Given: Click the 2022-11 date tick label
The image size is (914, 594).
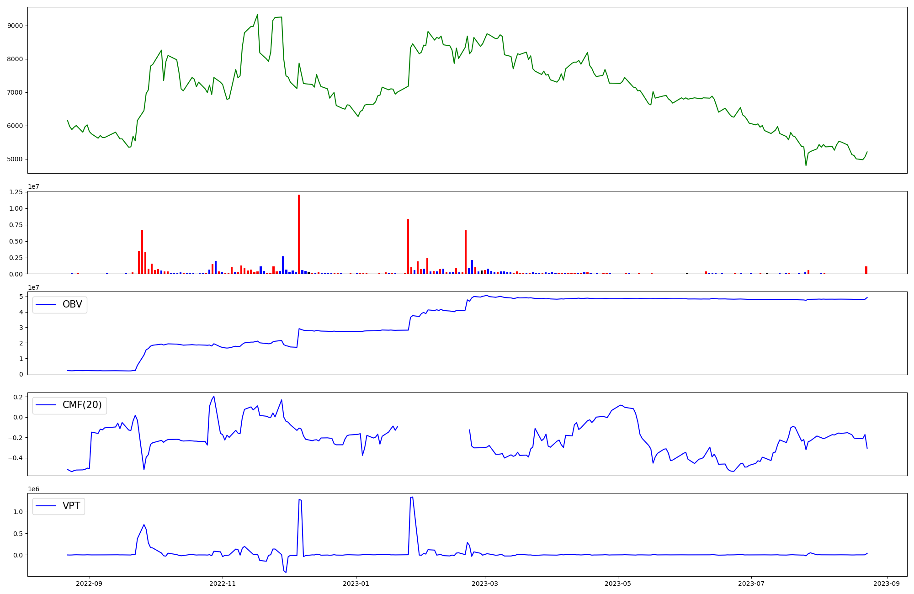Looking at the screenshot, I should pyautogui.click(x=223, y=583).
